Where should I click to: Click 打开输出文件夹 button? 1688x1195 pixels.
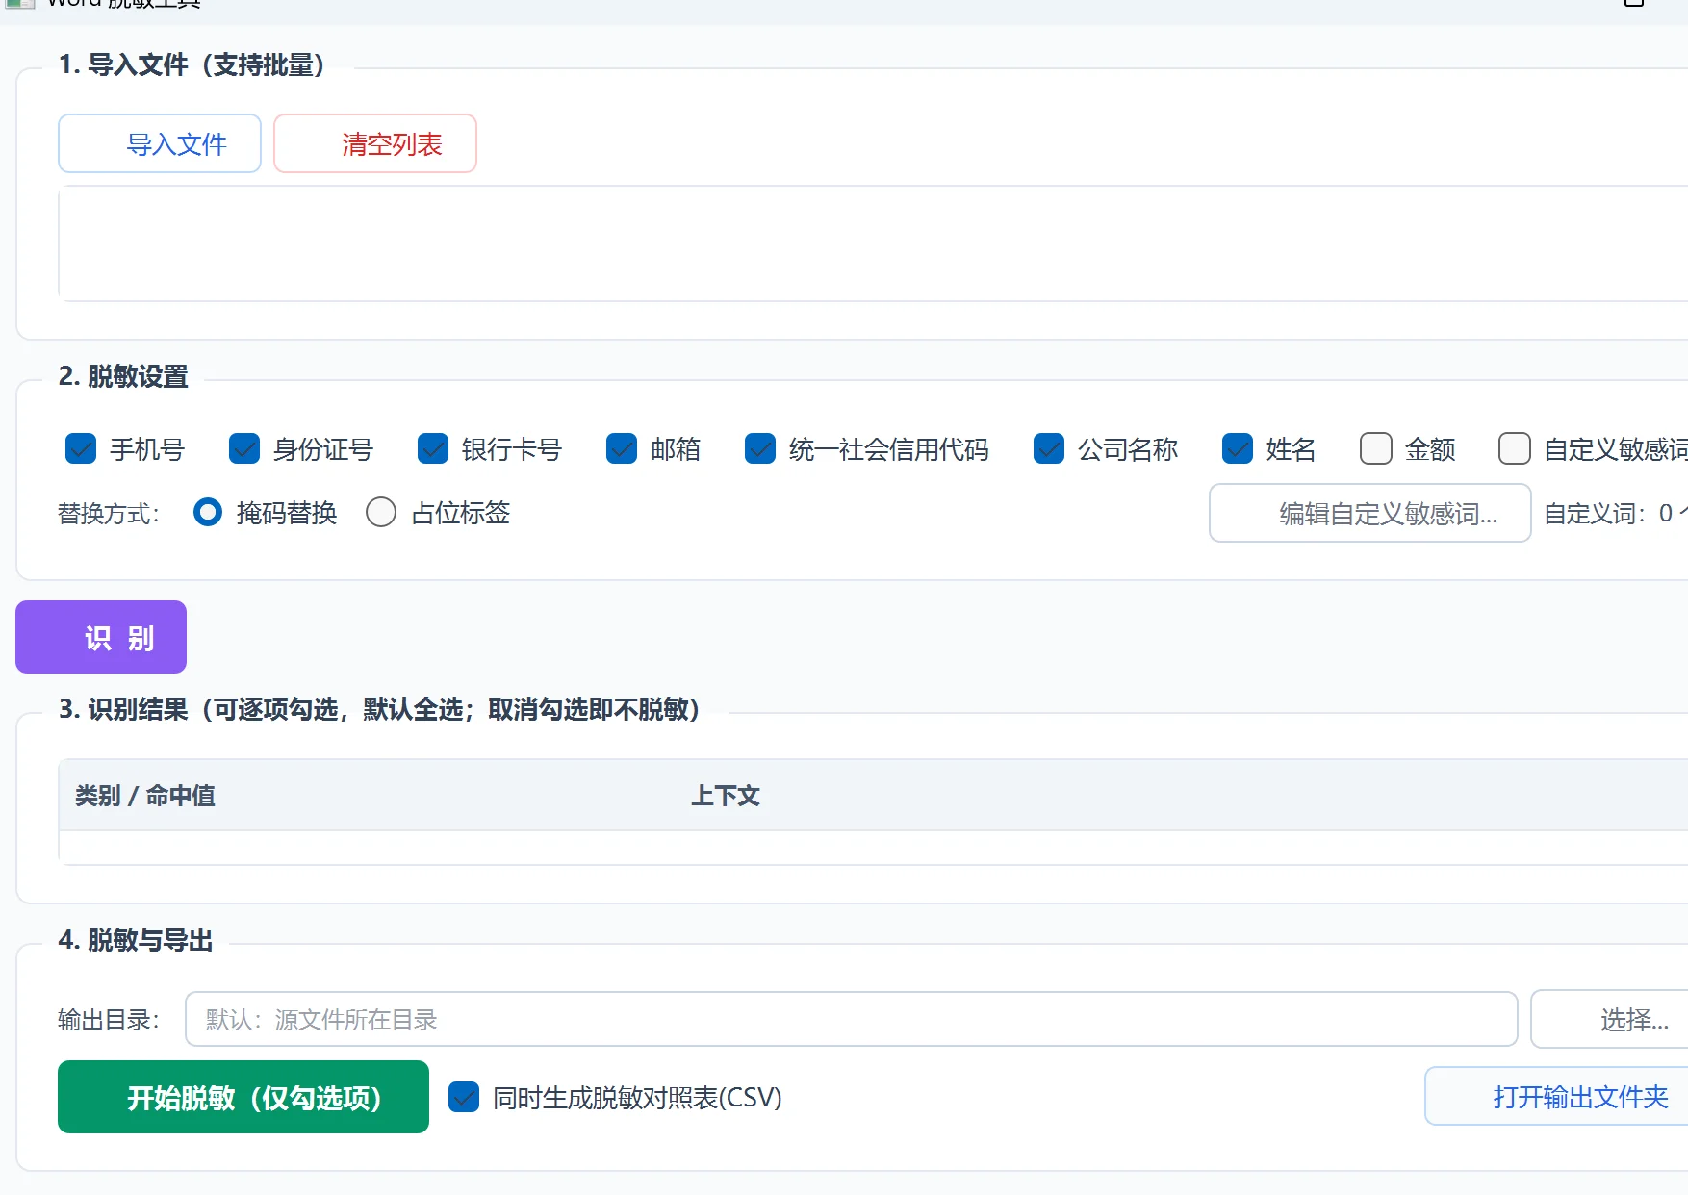(x=1556, y=1096)
